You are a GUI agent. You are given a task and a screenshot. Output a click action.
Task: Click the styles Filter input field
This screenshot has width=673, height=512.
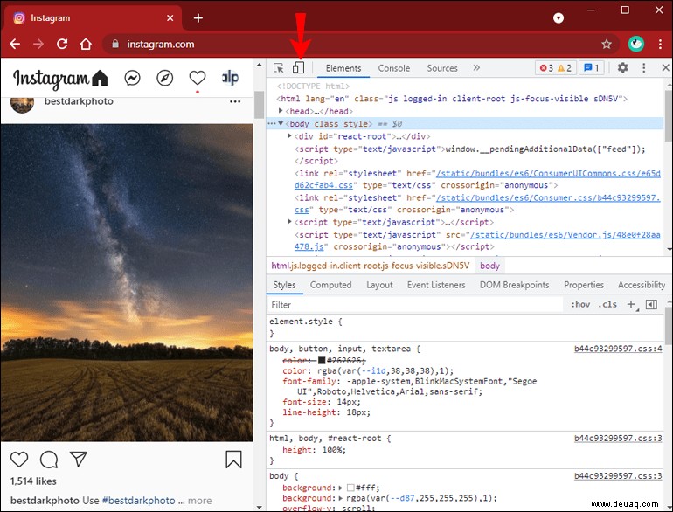coord(414,305)
